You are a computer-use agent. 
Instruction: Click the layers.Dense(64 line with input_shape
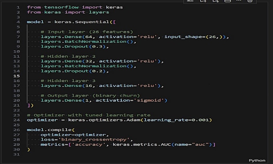coord(135,37)
